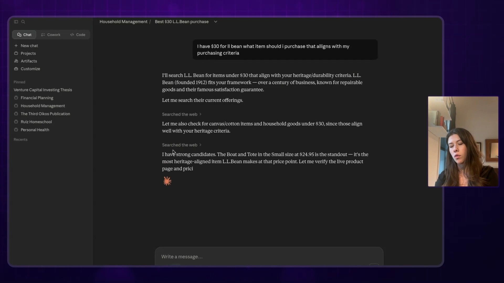Open the search magnifier icon

[x=23, y=22]
